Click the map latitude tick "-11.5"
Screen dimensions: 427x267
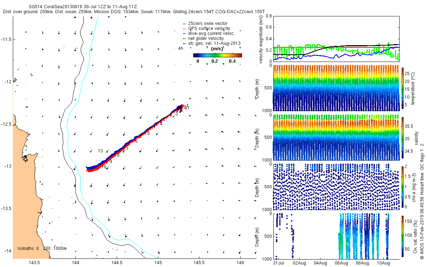(x=7, y=40)
